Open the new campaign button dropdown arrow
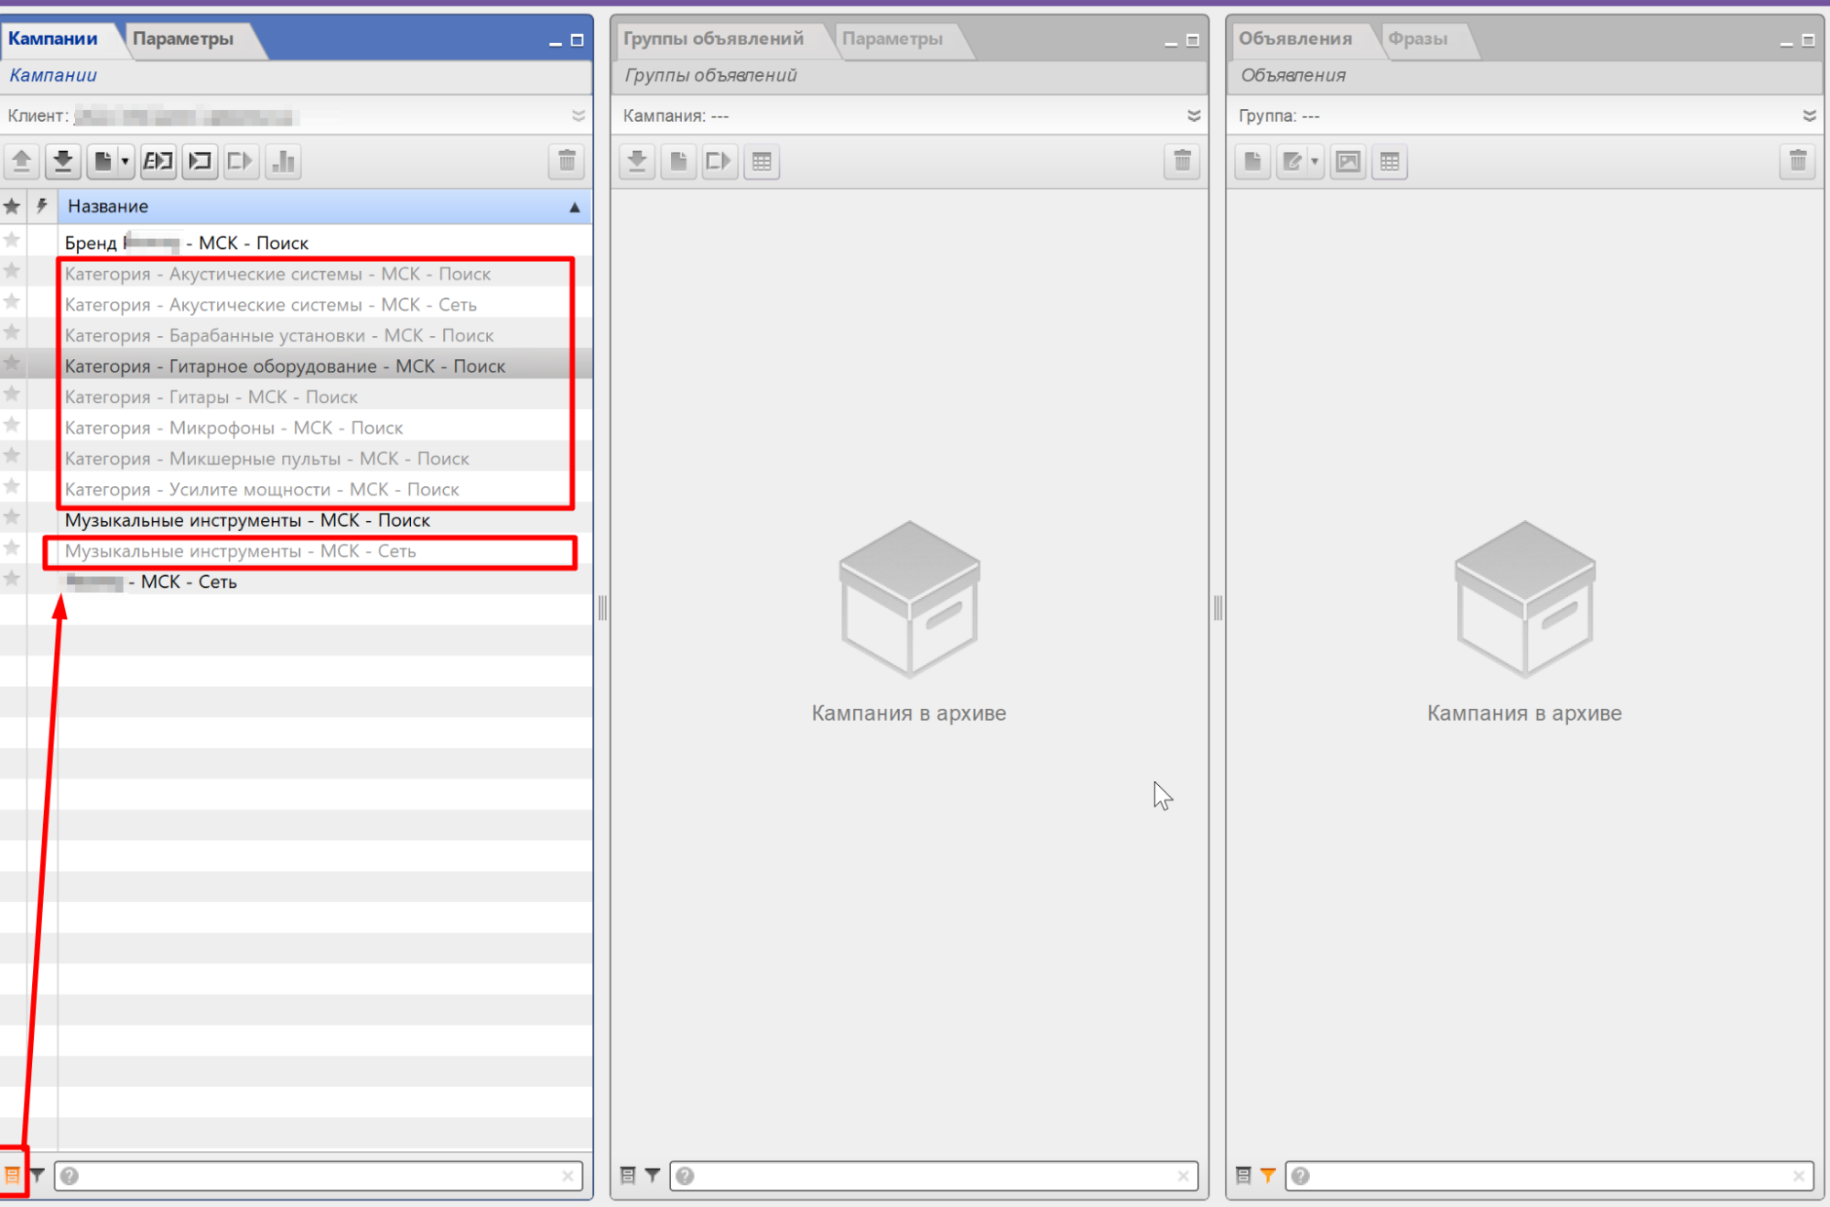 click(x=125, y=162)
